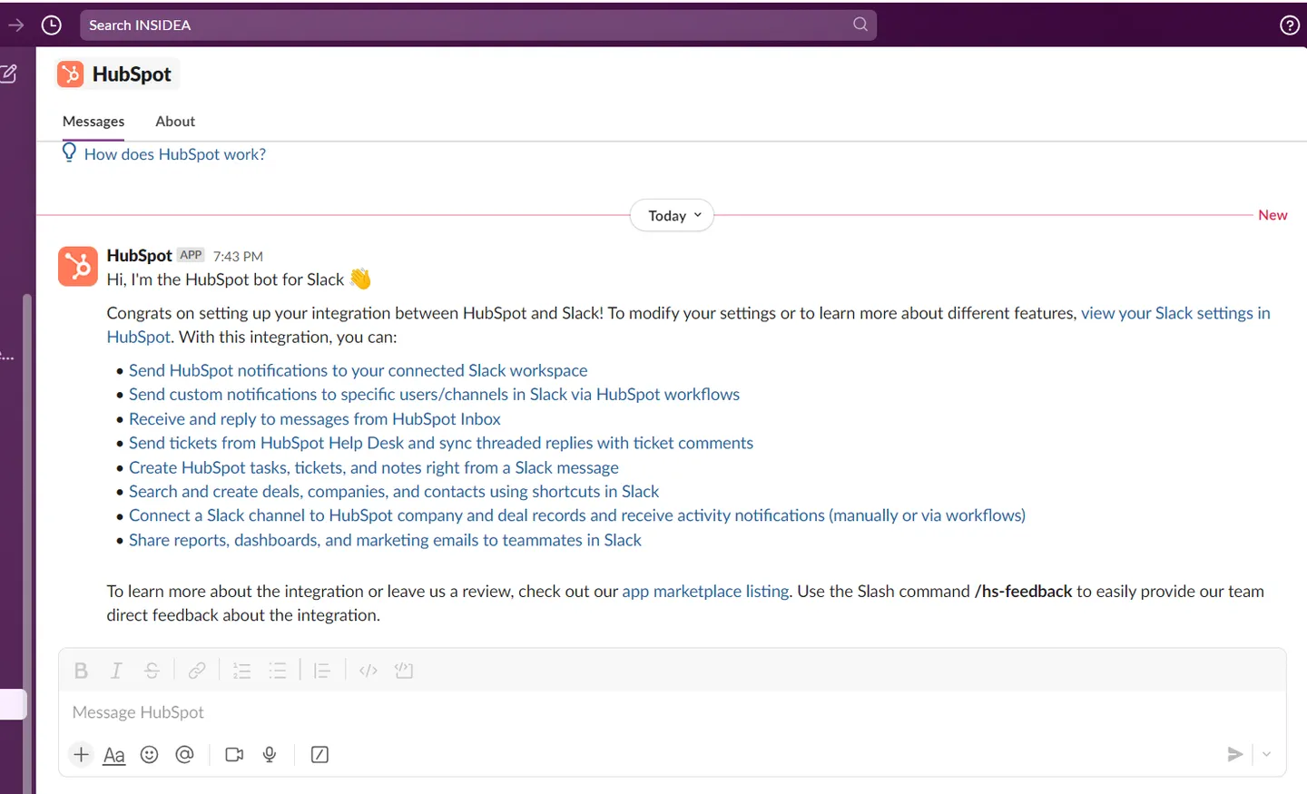Open the 'app marketplace listing' link
The width and height of the screenshot is (1307, 794).
[705, 592]
